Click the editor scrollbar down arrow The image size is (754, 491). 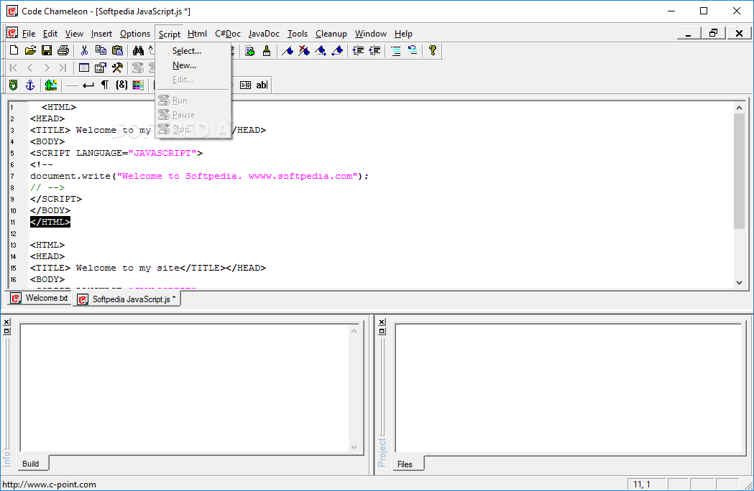[x=740, y=283]
